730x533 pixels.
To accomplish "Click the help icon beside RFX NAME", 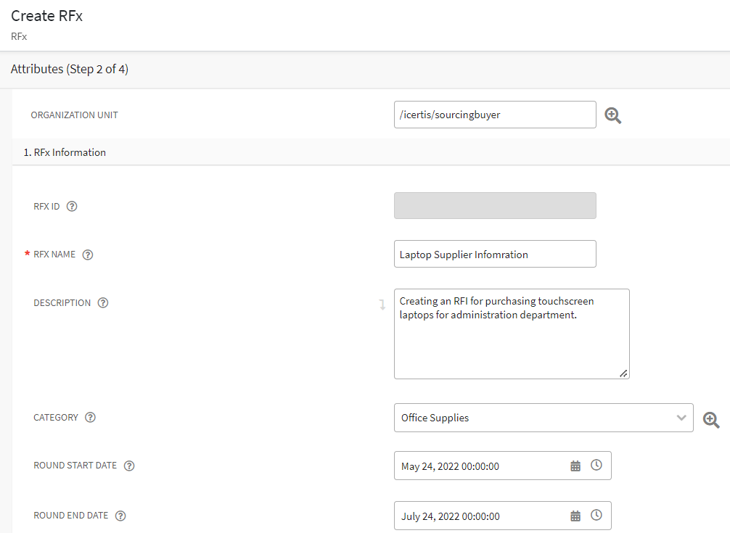I will (87, 255).
